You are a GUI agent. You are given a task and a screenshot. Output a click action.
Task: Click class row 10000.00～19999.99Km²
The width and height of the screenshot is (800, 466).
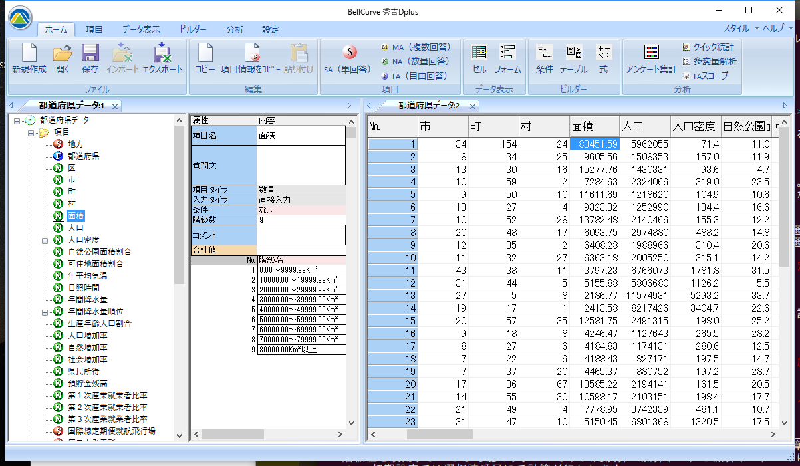point(301,279)
